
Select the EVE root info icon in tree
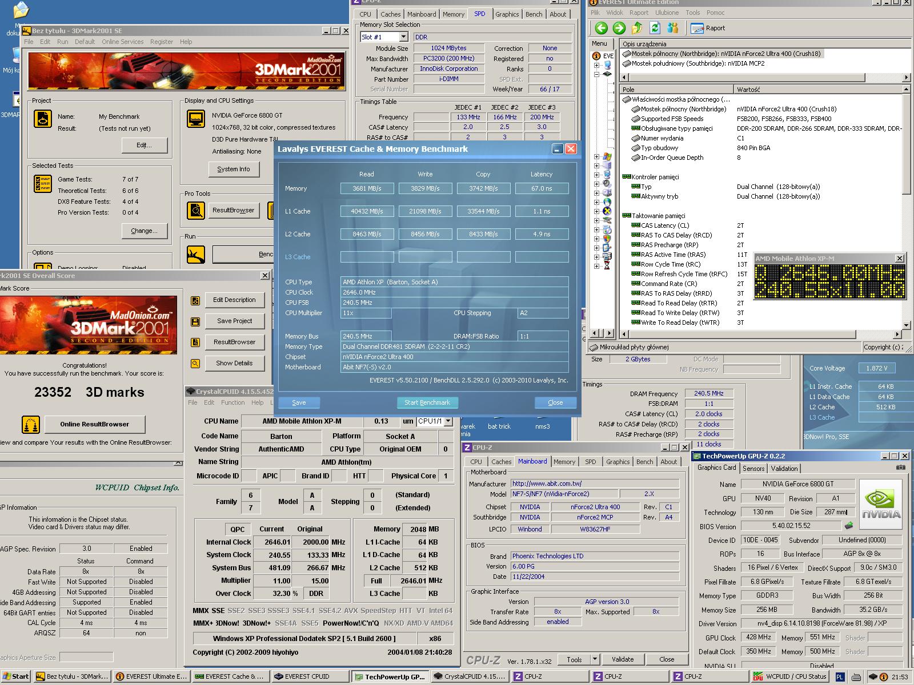coord(596,56)
